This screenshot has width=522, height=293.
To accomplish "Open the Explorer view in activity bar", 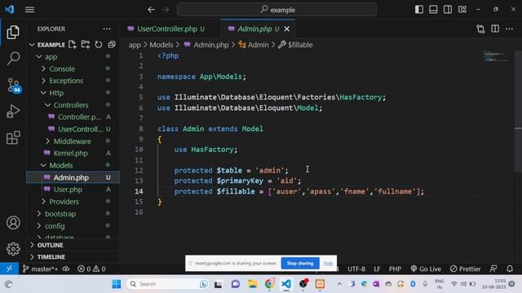I will click(13, 33).
